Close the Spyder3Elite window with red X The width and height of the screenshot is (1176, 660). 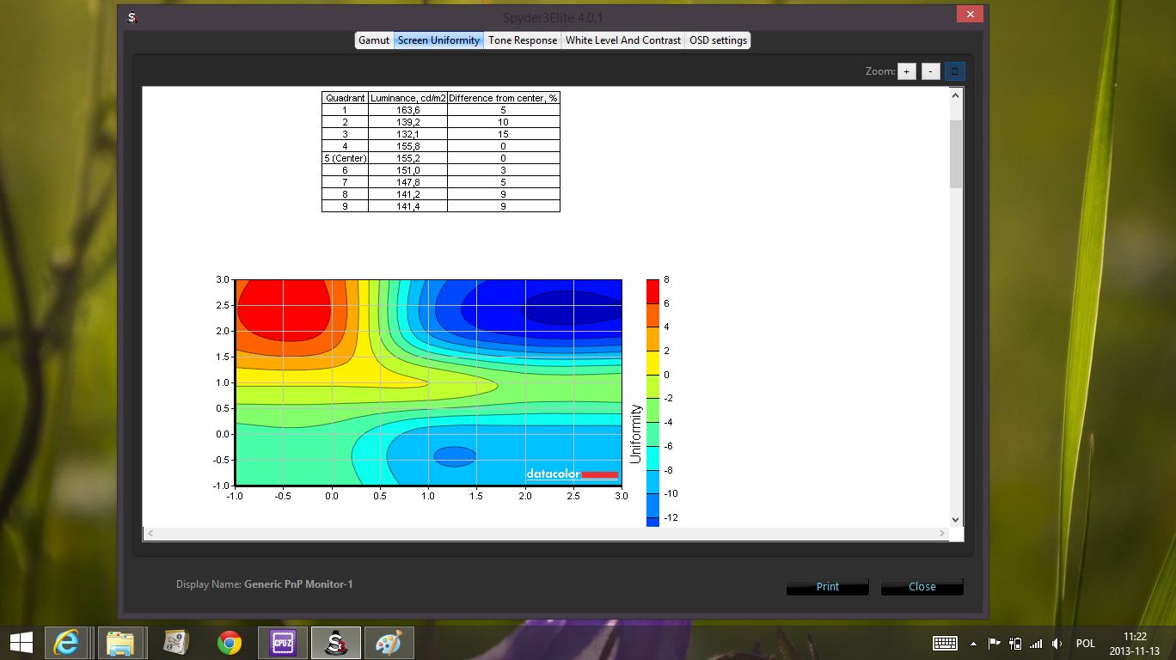pos(971,15)
